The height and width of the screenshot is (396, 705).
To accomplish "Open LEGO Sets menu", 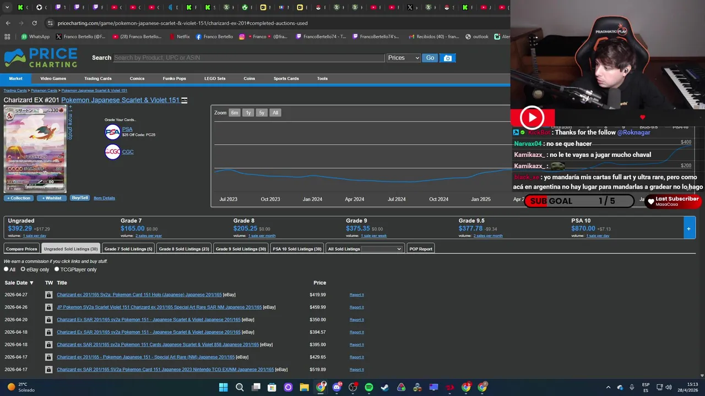I will point(215,79).
